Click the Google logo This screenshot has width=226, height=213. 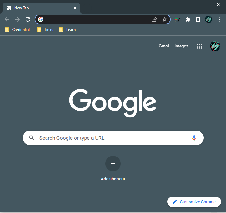coord(113,103)
